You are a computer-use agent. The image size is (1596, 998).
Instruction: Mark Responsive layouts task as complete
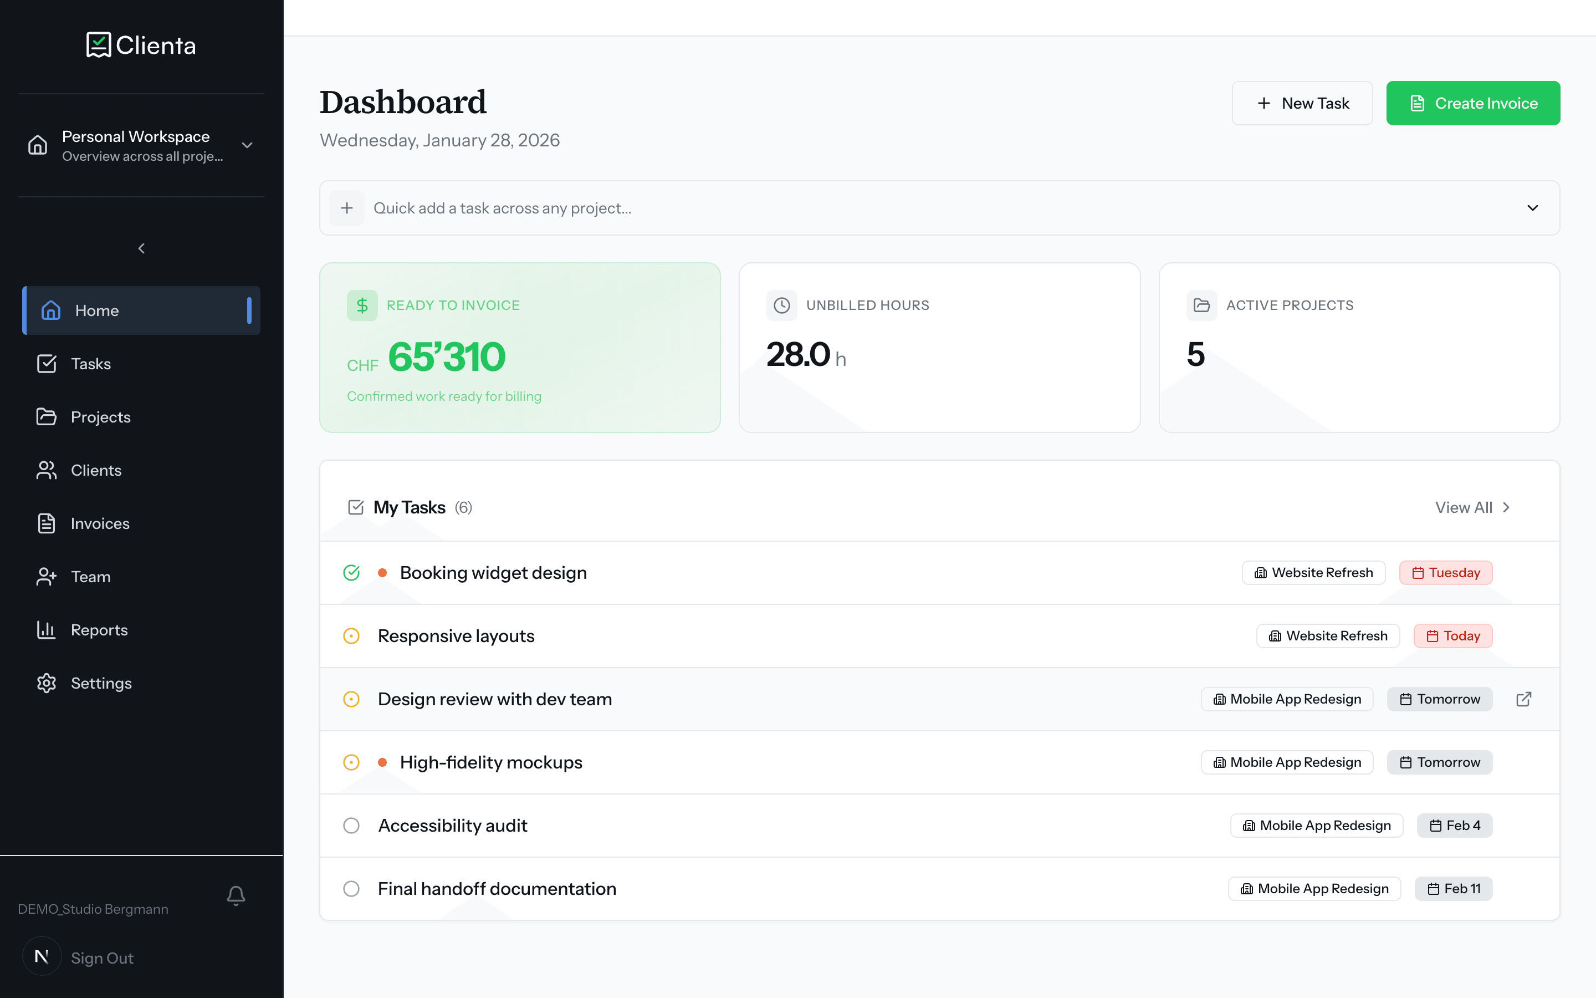pos(351,635)
